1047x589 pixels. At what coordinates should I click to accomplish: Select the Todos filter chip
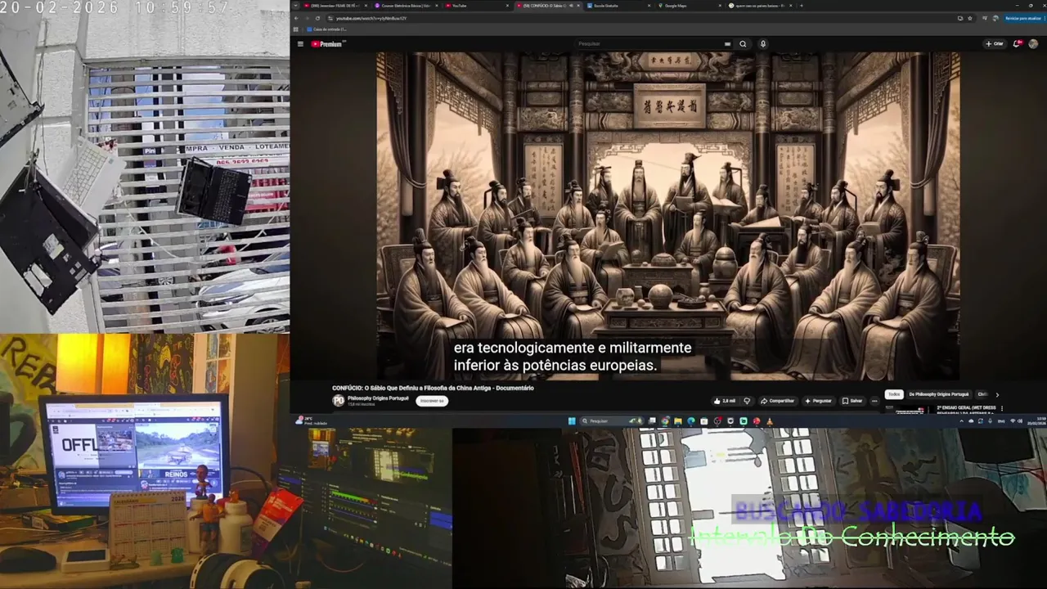coord(894,394)
